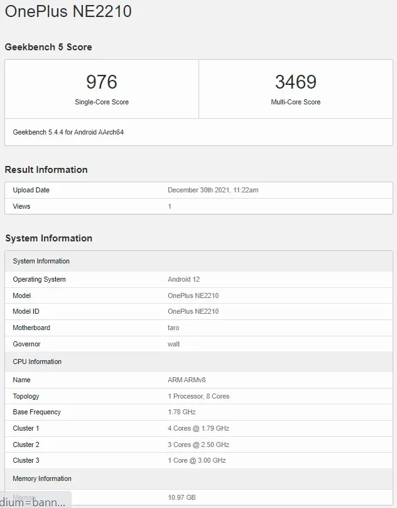Click the Result Information heading
This screenshot has width=397, height=508.
(x=46, y=170)
